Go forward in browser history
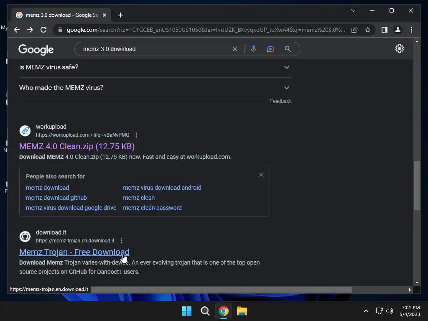 click(x=30, y=30)
